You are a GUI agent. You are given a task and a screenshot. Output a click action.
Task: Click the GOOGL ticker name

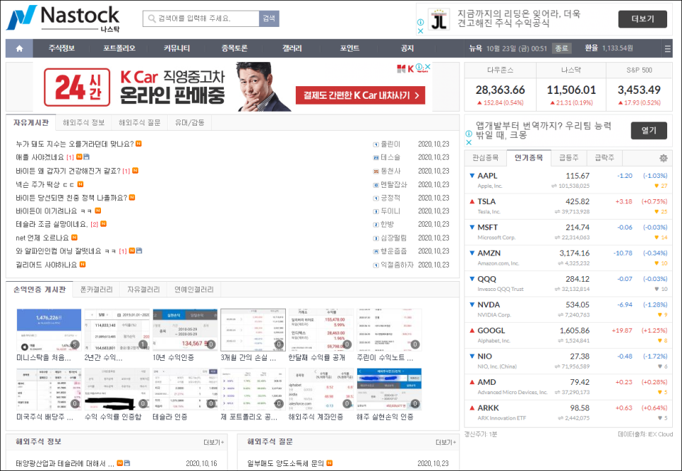[491, 330]
